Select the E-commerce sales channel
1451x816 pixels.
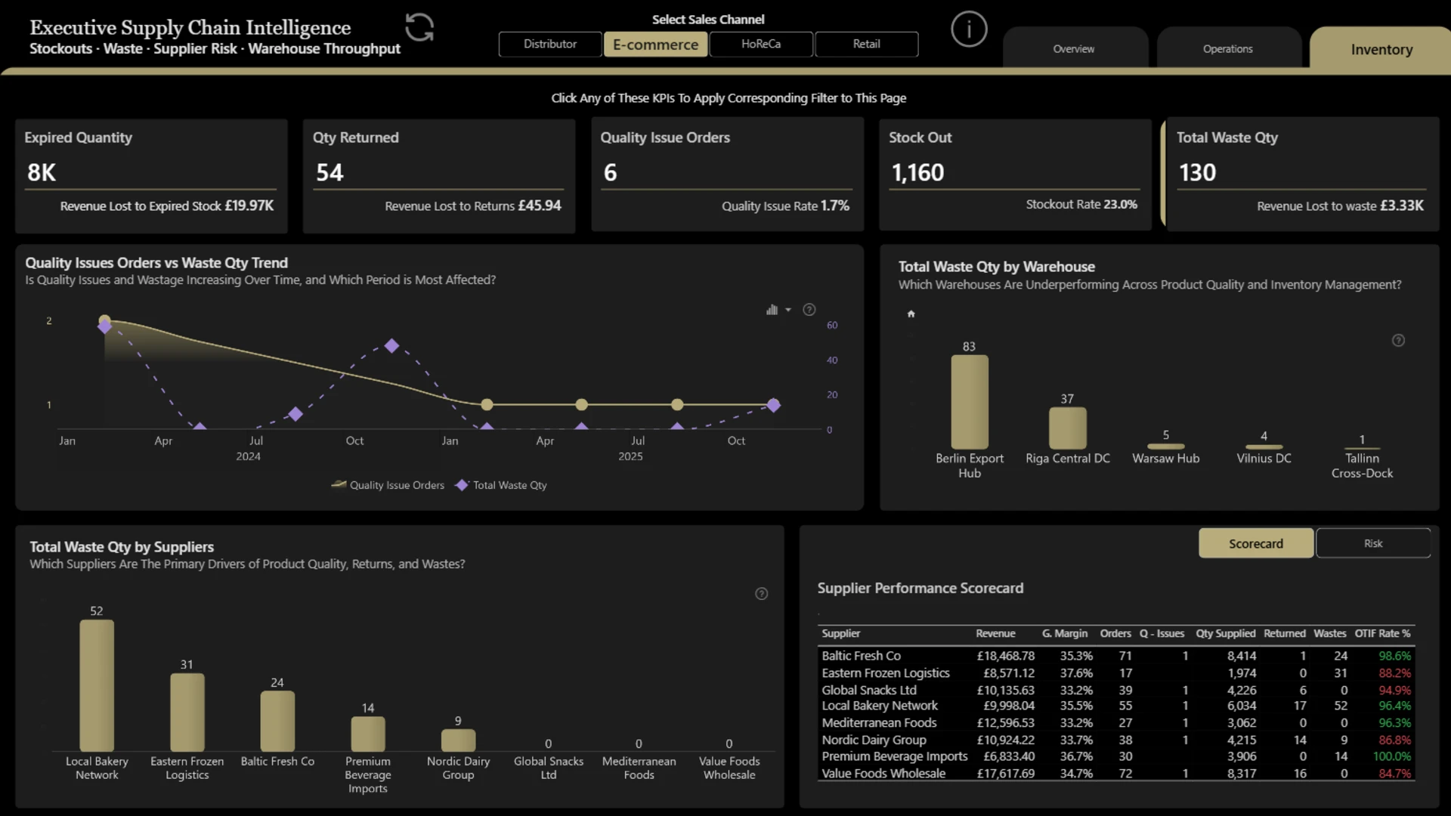coord(656,44)
